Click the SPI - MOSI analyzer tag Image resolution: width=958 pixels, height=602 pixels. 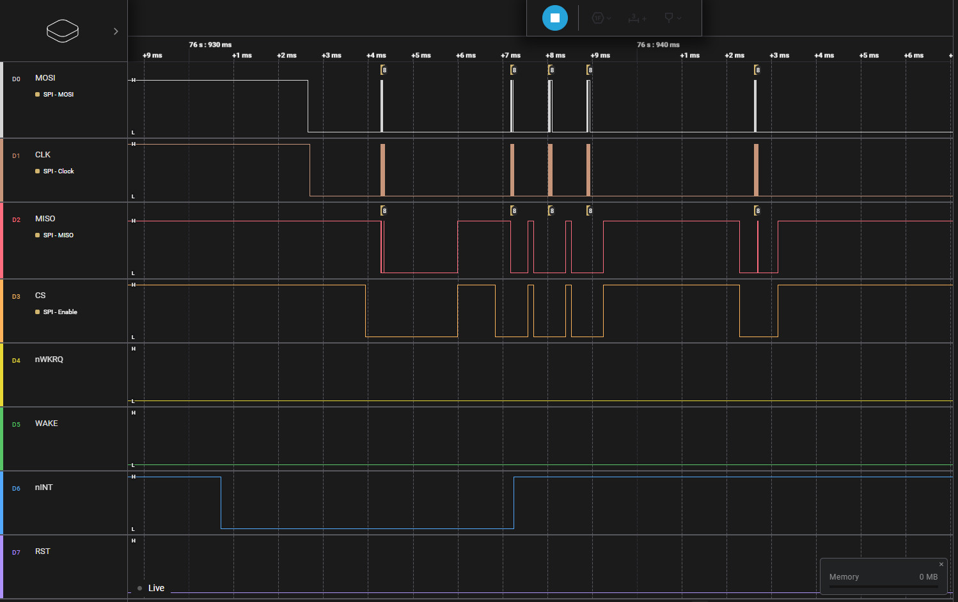(x=55, y=95)
